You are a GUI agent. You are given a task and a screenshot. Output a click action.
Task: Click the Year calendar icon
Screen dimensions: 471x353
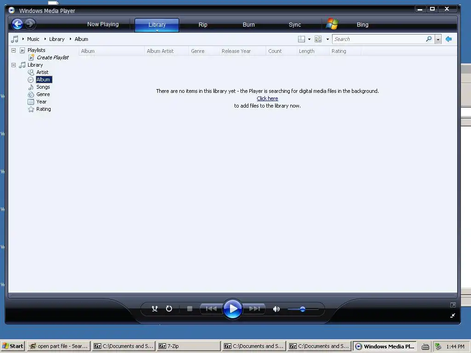click(31, 102)
